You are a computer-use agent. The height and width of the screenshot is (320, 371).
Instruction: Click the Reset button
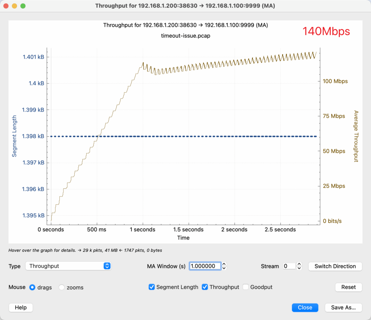348,287
